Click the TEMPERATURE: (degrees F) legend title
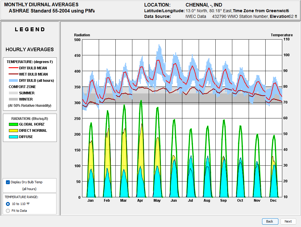The image size is (301, 227). [30, 62]
